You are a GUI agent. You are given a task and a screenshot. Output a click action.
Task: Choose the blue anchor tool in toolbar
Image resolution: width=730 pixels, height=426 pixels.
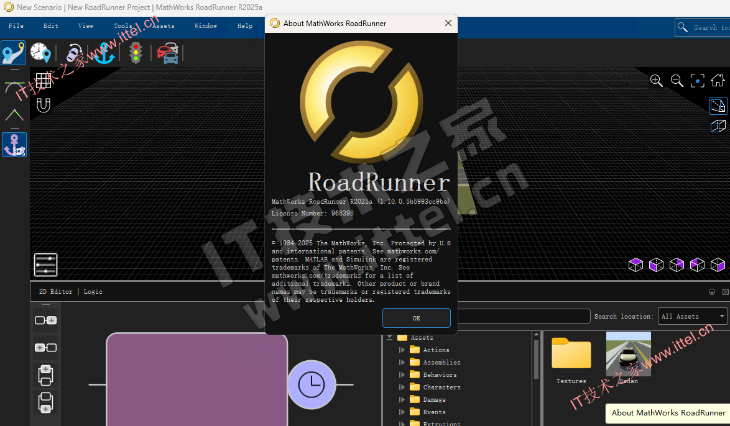coord(104,53)
